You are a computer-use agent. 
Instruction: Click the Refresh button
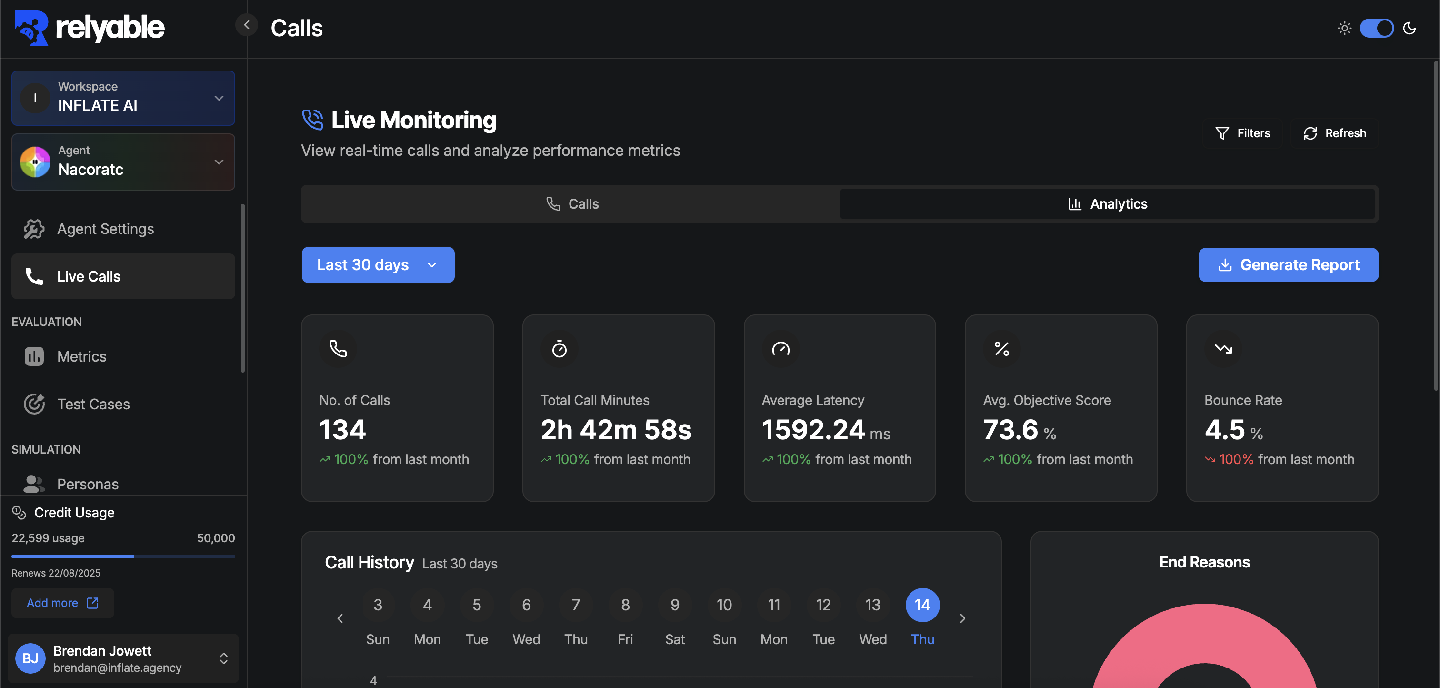[x=1335, y=133]
